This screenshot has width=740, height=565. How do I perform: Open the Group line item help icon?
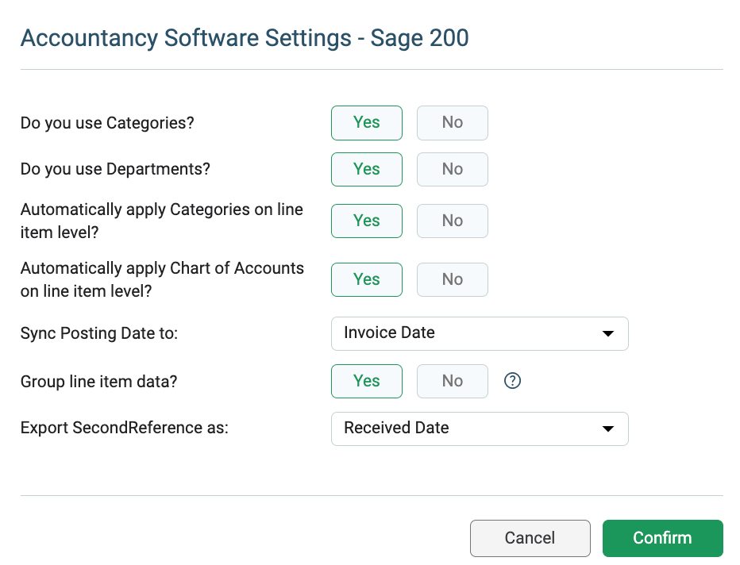tap(512, 381)
